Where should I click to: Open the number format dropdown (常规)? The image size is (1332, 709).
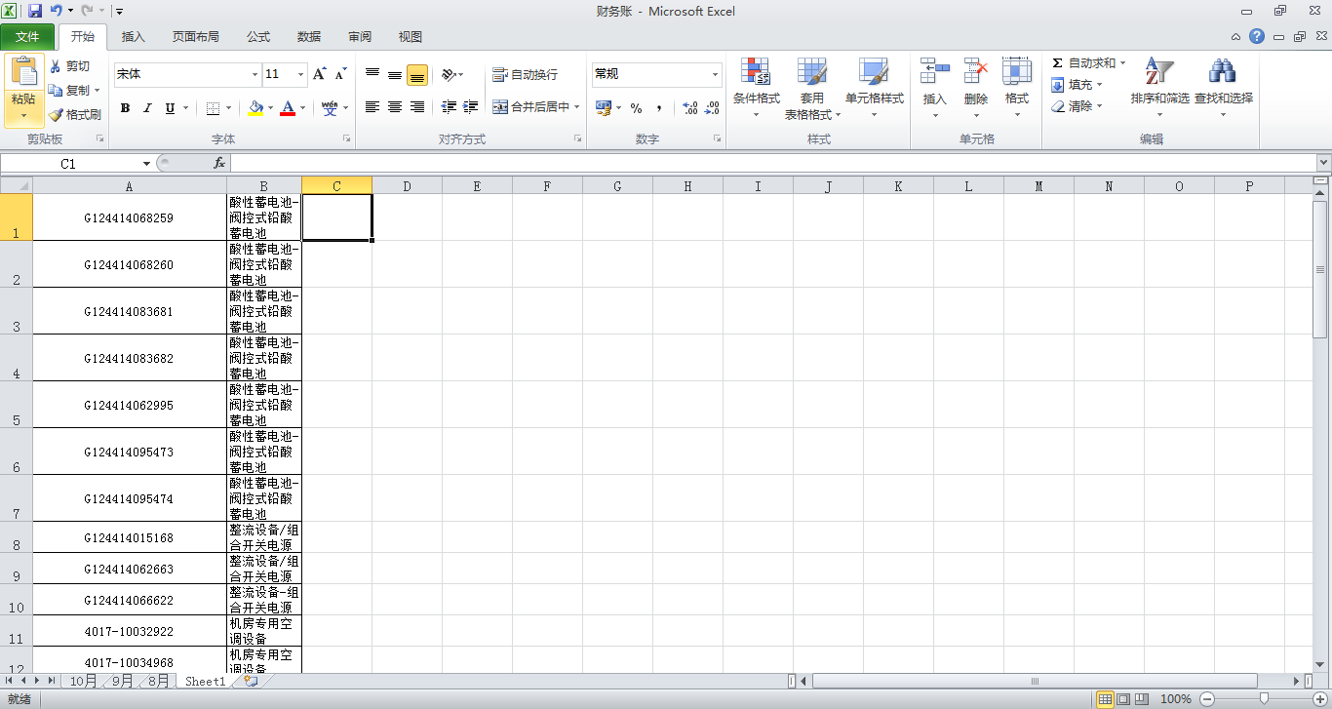point(715,74)
